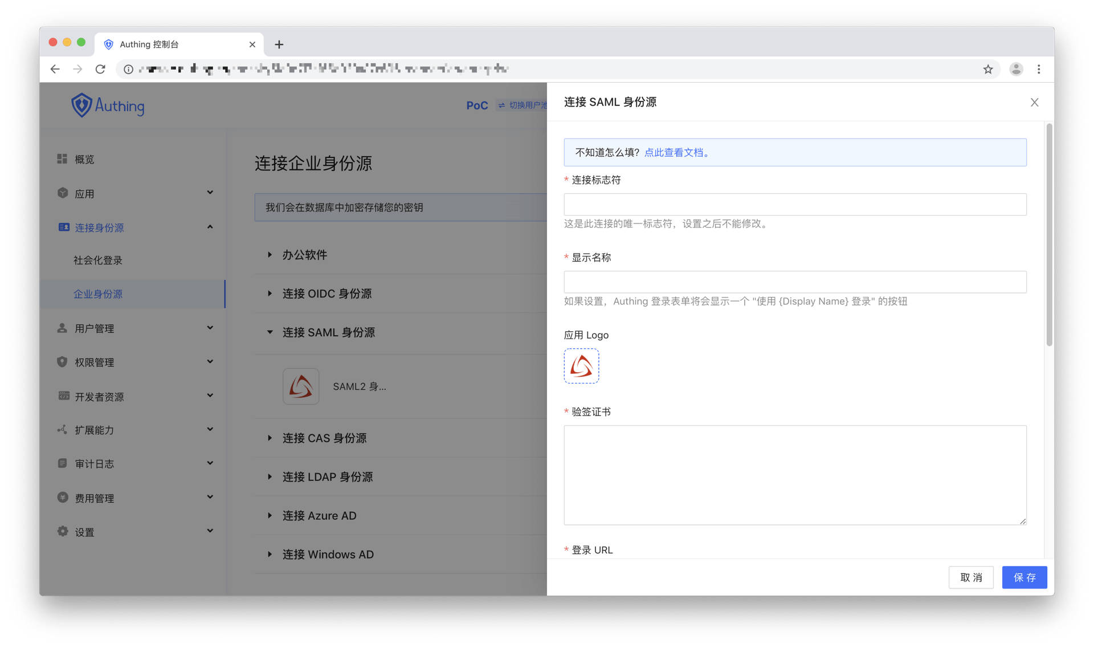Image resolution: width=1094 pixels, height=648 pixels.
Task: Click into the 连接标志符 input field
Action: click(795, 205)
